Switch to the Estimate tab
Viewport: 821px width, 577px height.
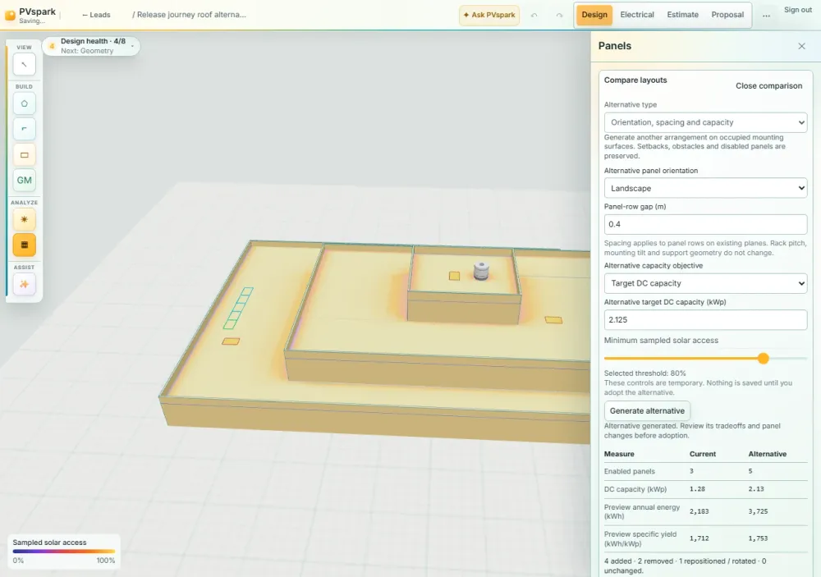point(682,15)
